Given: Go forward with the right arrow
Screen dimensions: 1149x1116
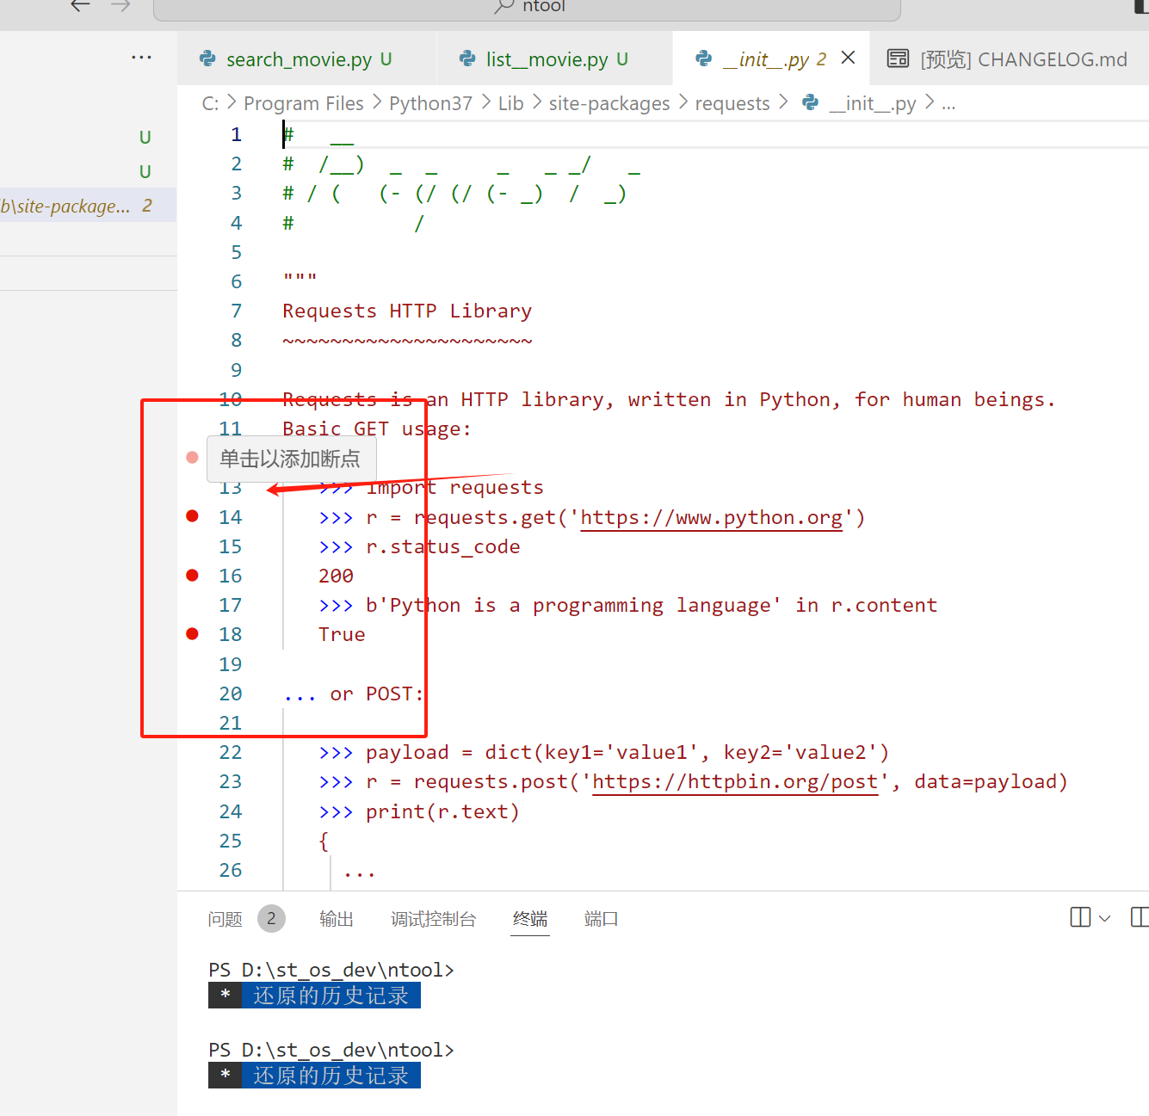Looking at the screenshot, I should 120,6.
